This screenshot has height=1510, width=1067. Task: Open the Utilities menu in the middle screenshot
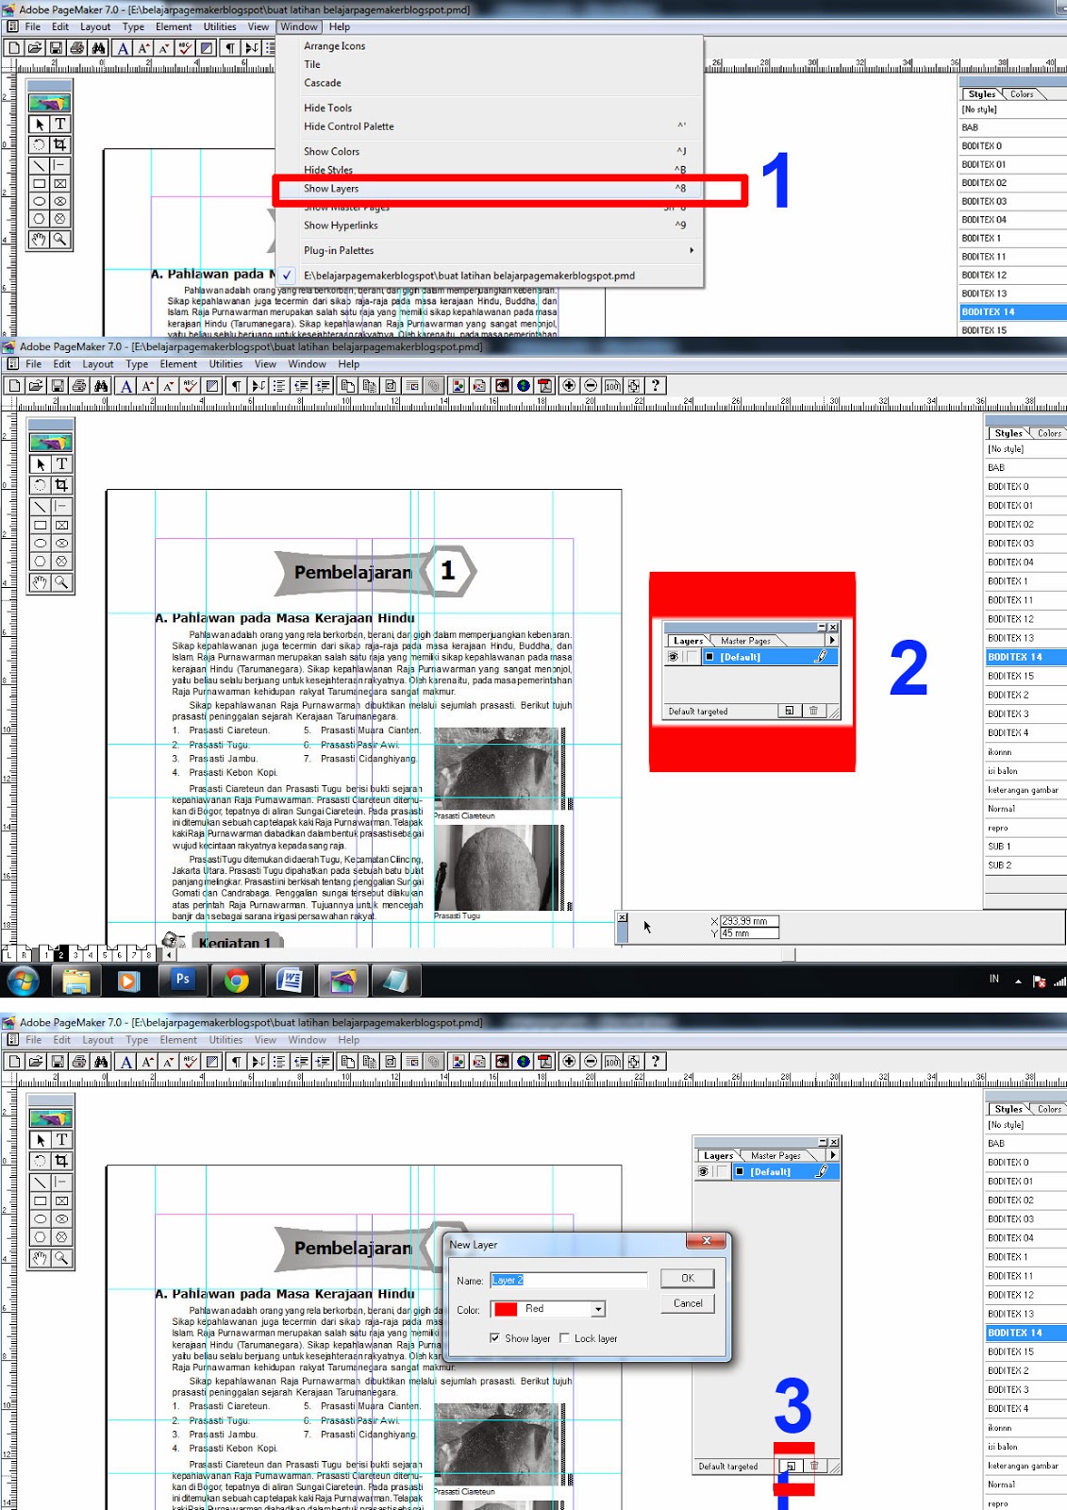pos(225,364)
